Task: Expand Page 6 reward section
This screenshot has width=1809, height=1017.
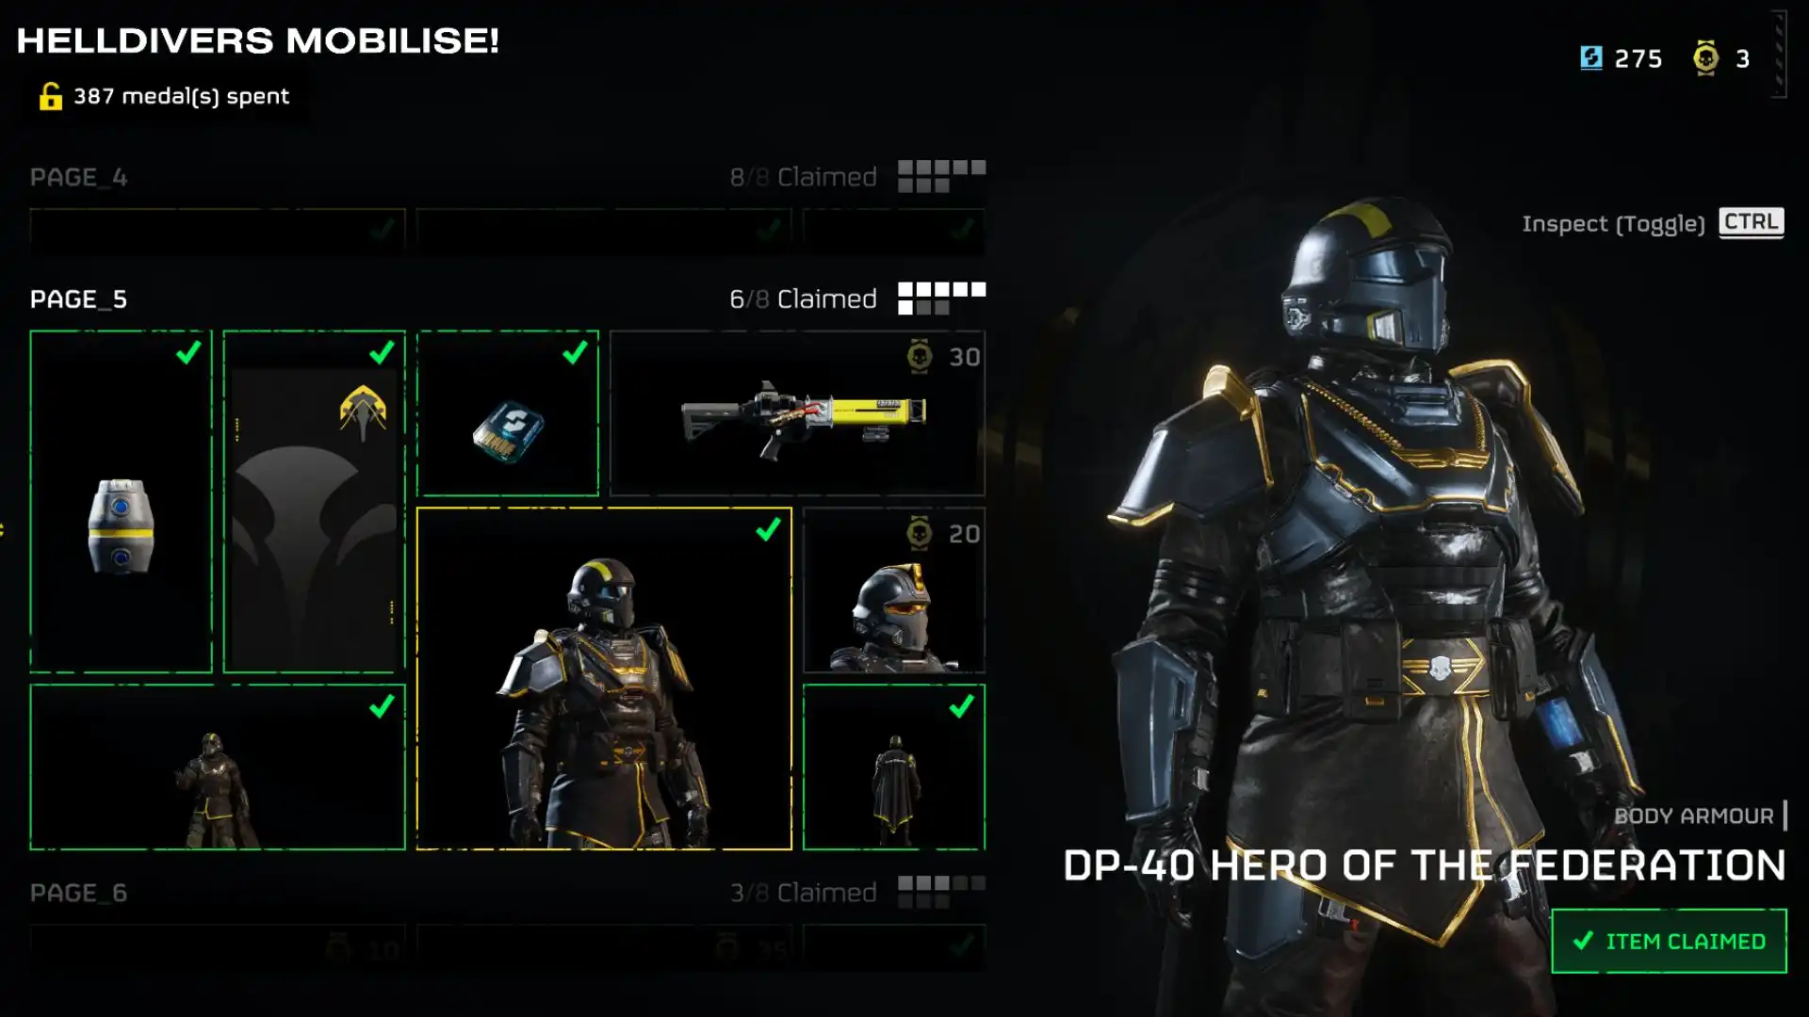Action: [77, 892]
